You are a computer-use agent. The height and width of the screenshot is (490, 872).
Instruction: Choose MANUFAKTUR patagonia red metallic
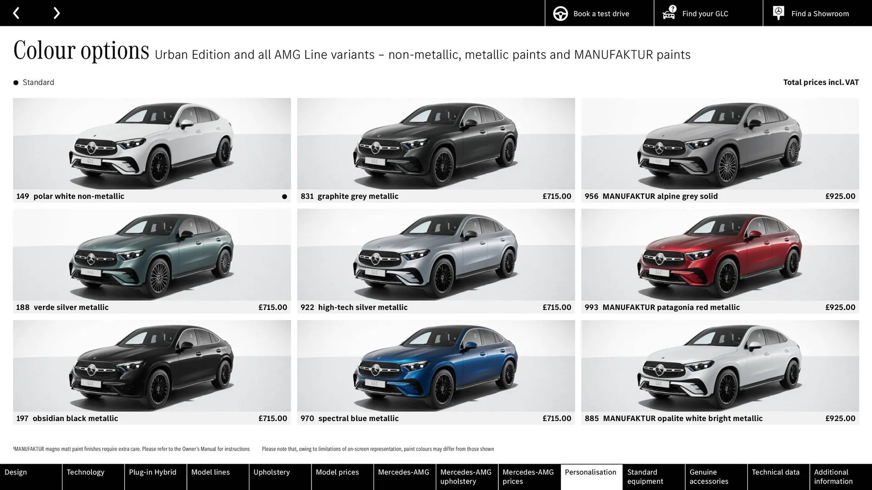pos(719,254)
